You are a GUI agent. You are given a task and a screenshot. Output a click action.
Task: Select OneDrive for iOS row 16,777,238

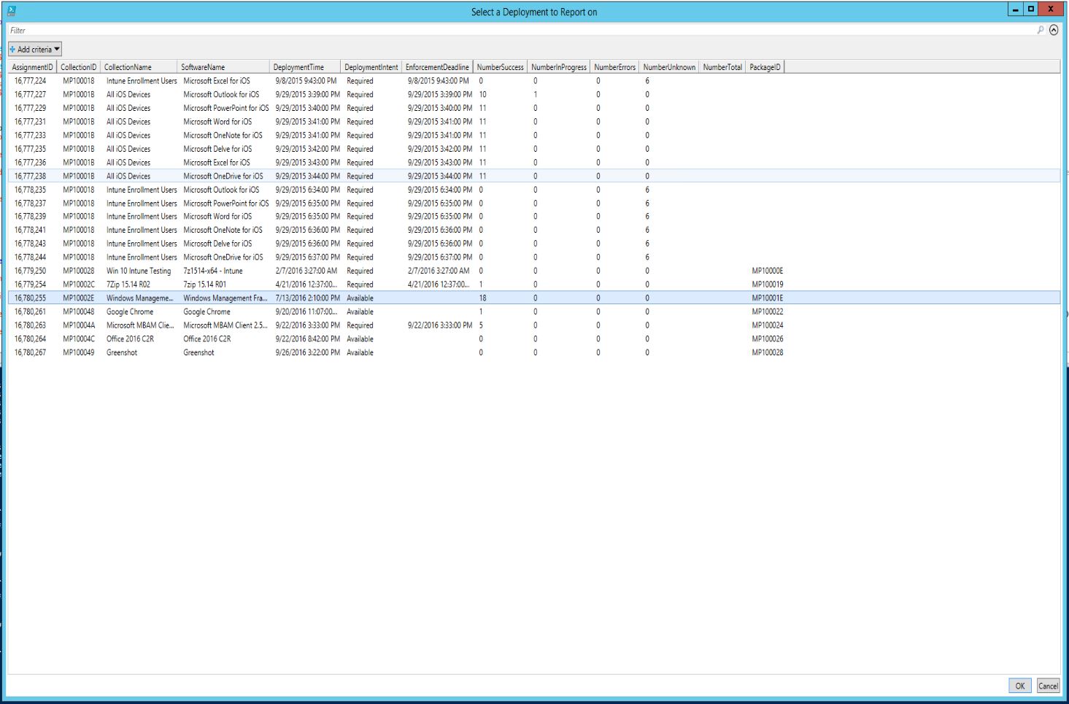533,176
